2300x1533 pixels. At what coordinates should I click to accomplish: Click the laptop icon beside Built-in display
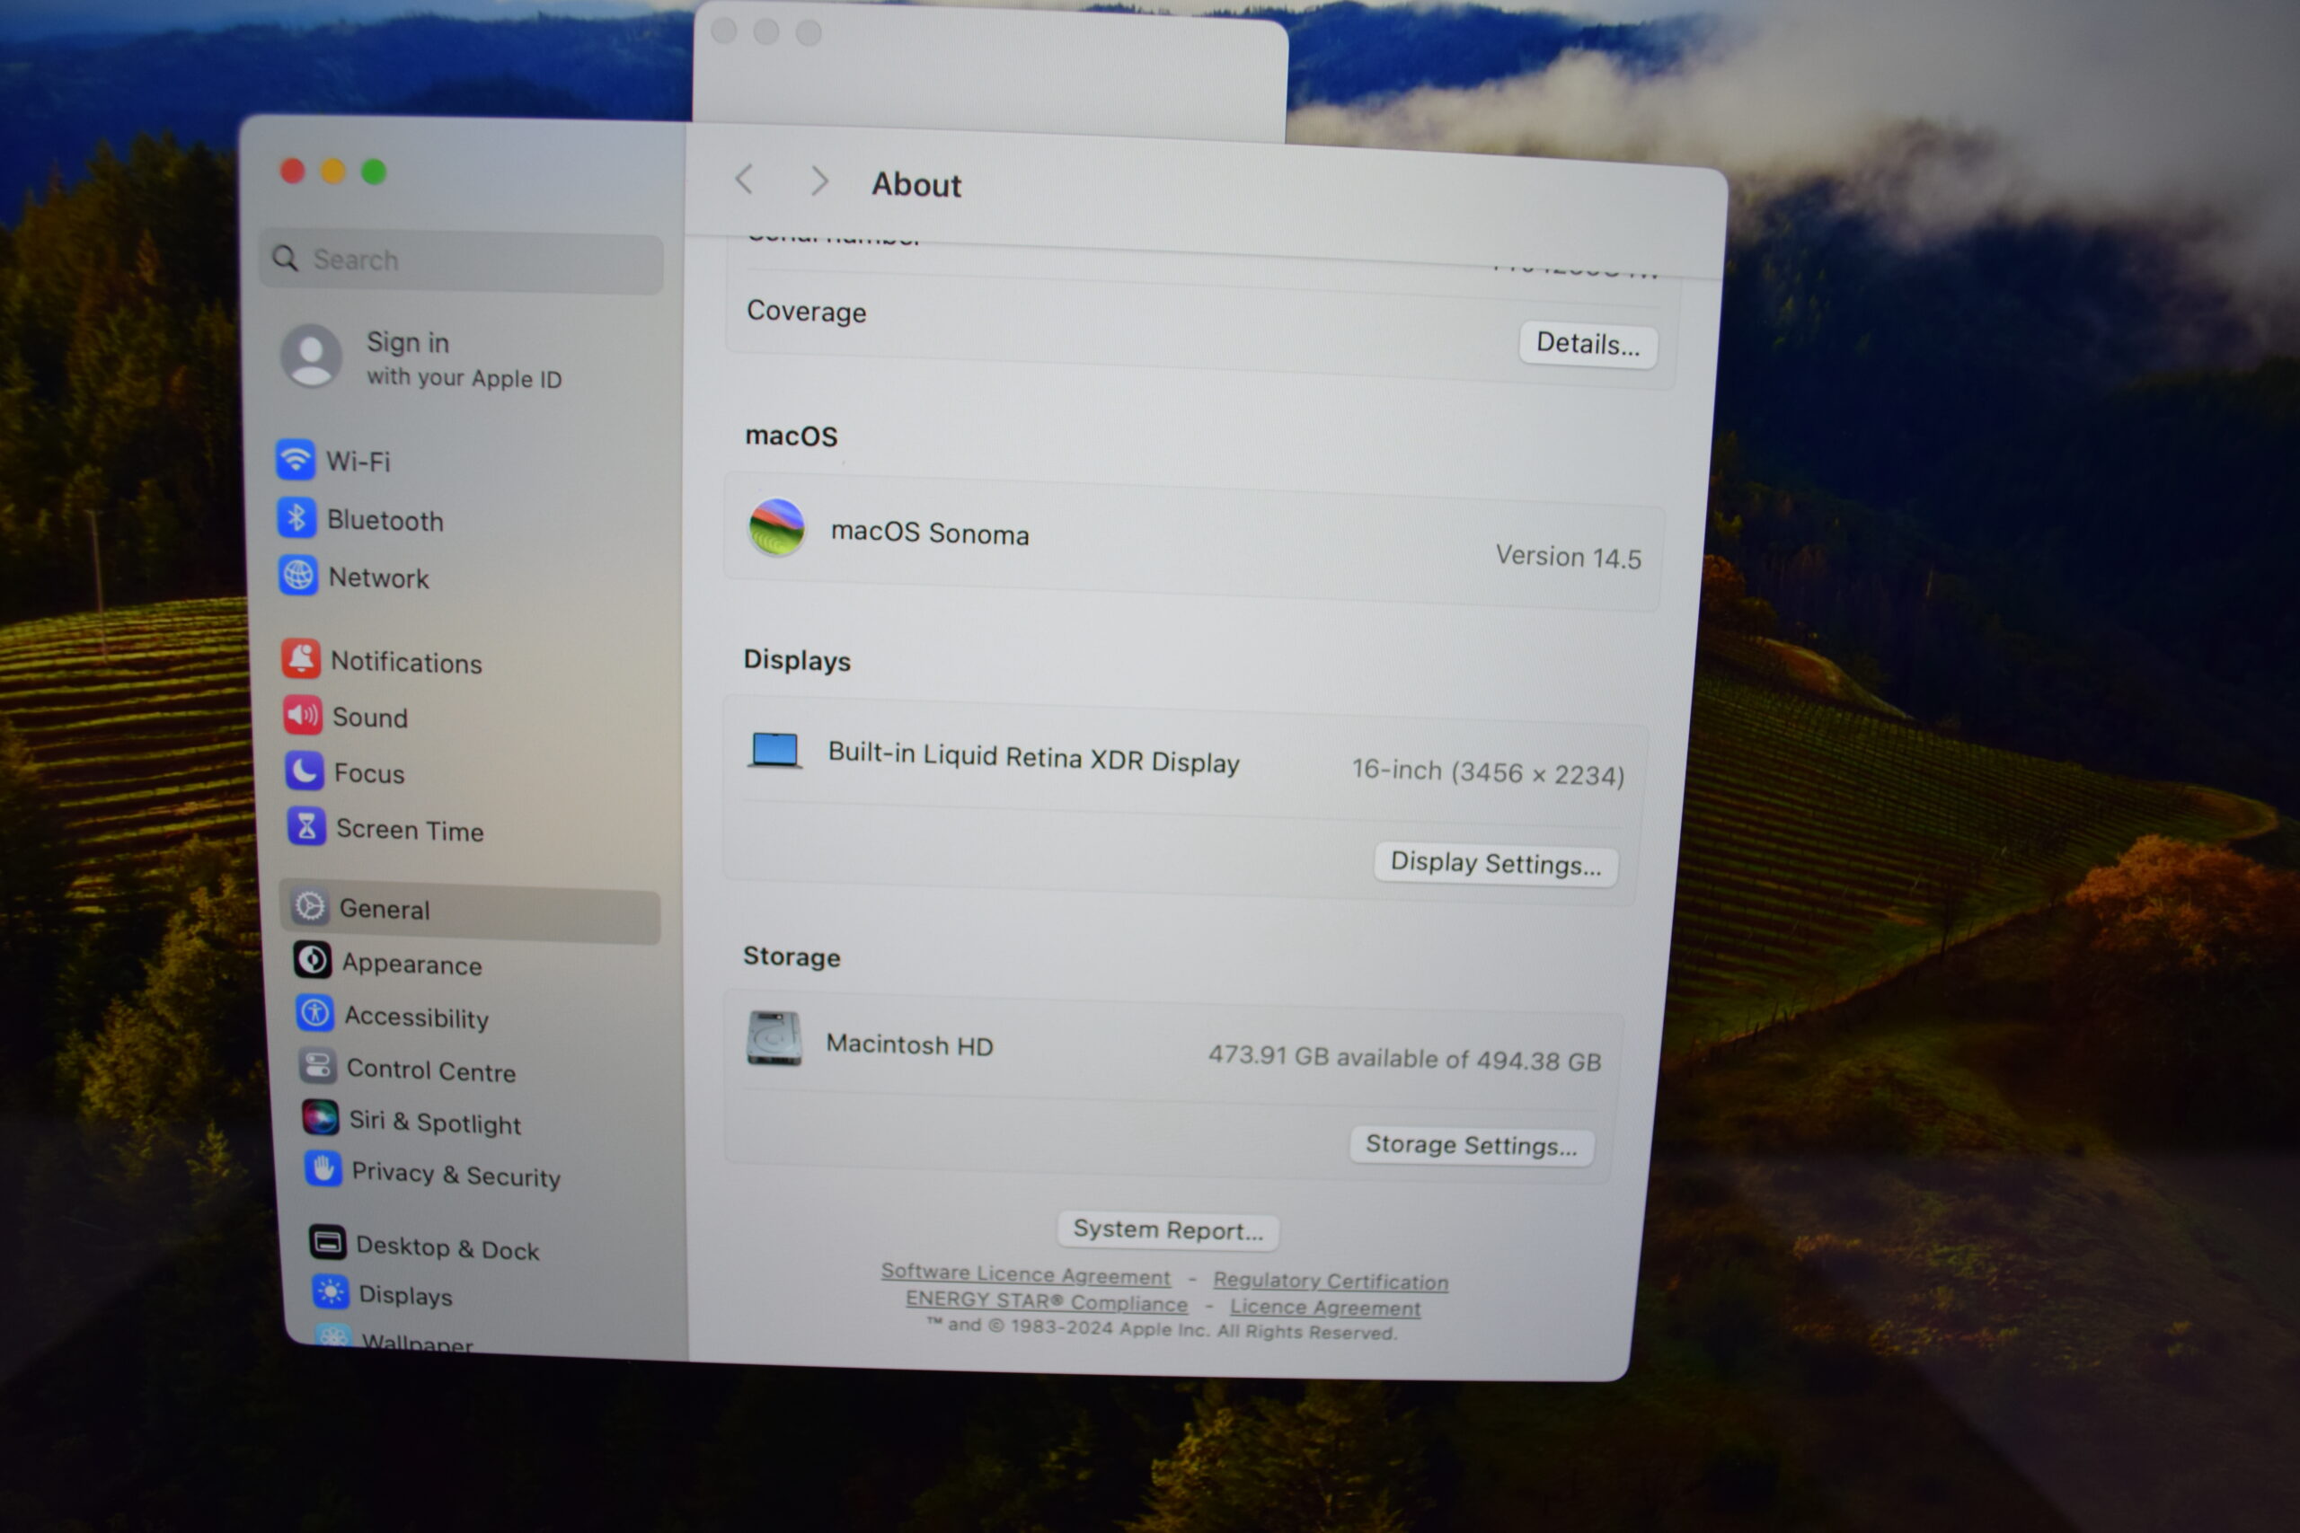[x=775, y=751]
